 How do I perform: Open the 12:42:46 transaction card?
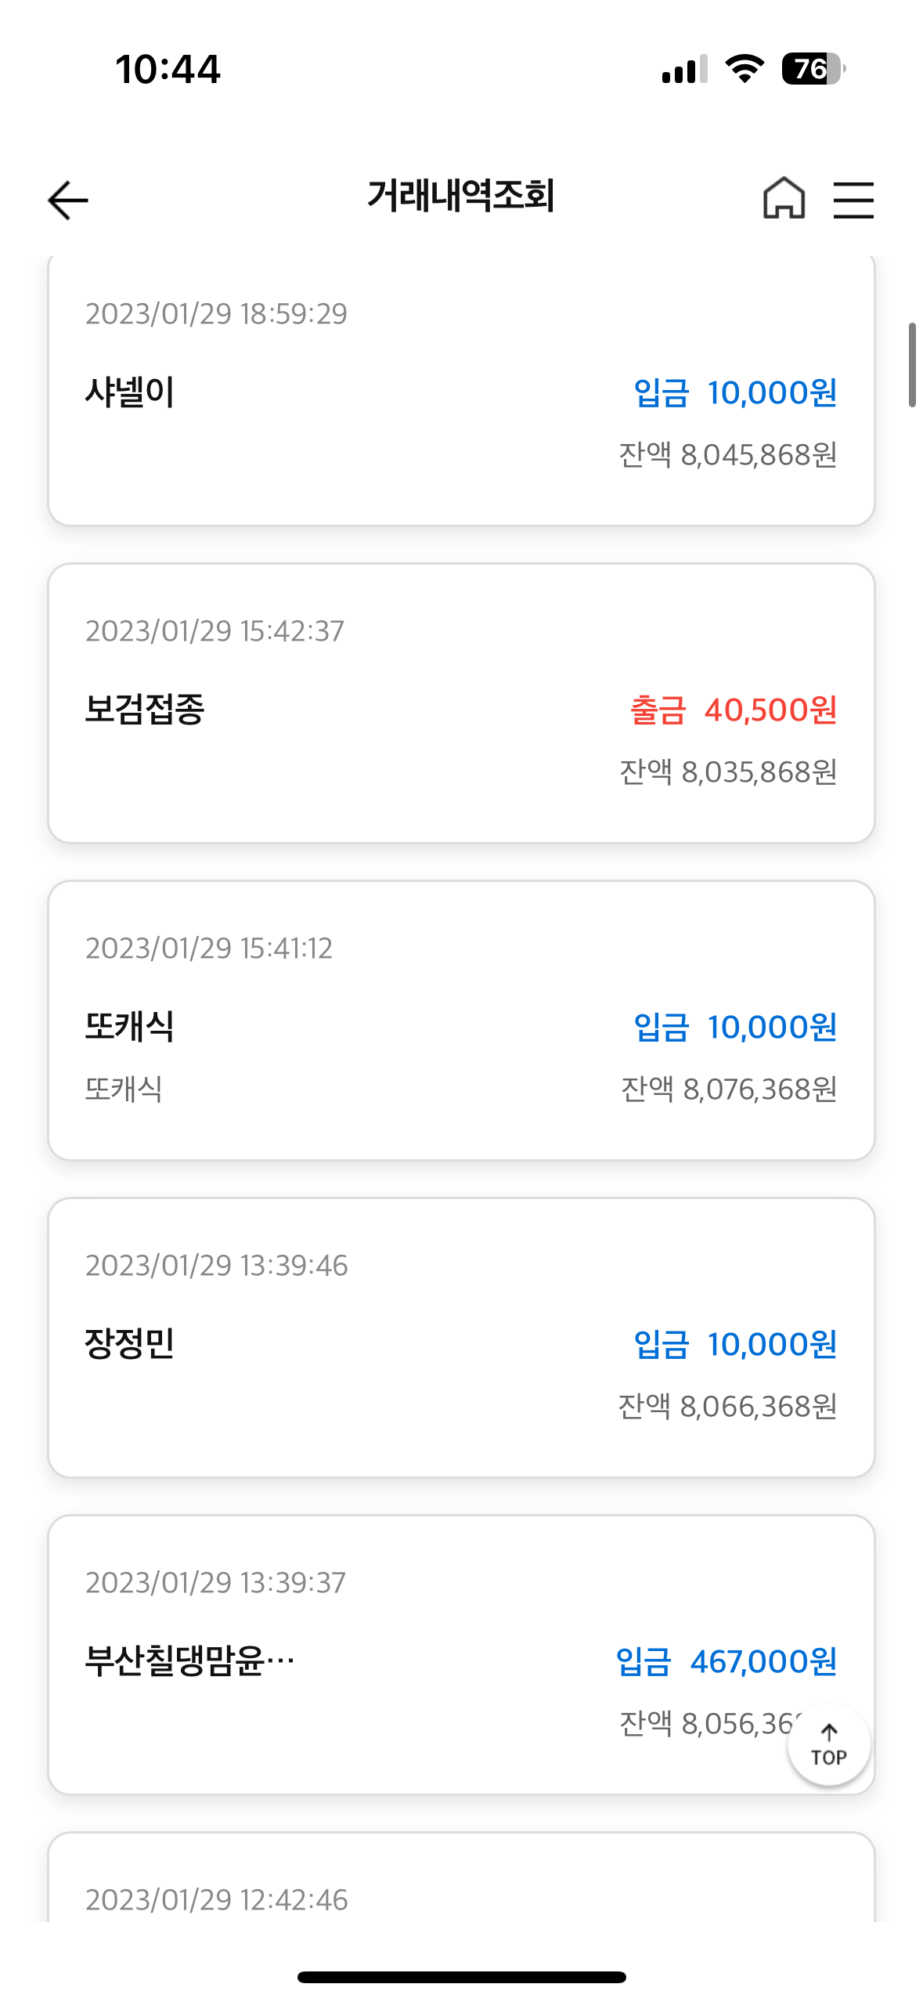tap(461, 1877)
